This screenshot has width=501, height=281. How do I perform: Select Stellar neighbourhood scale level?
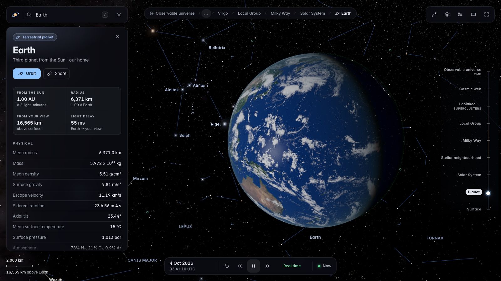click(461, 158)
